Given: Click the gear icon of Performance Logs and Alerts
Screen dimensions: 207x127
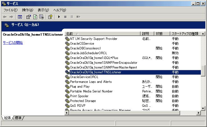Looking at the screenshot, I should click(x=67, y=82).
